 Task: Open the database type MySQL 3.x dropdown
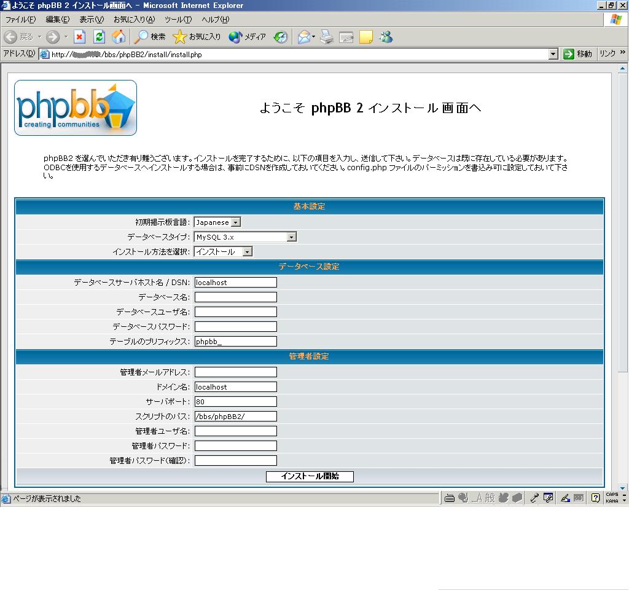tap(245, 237)
